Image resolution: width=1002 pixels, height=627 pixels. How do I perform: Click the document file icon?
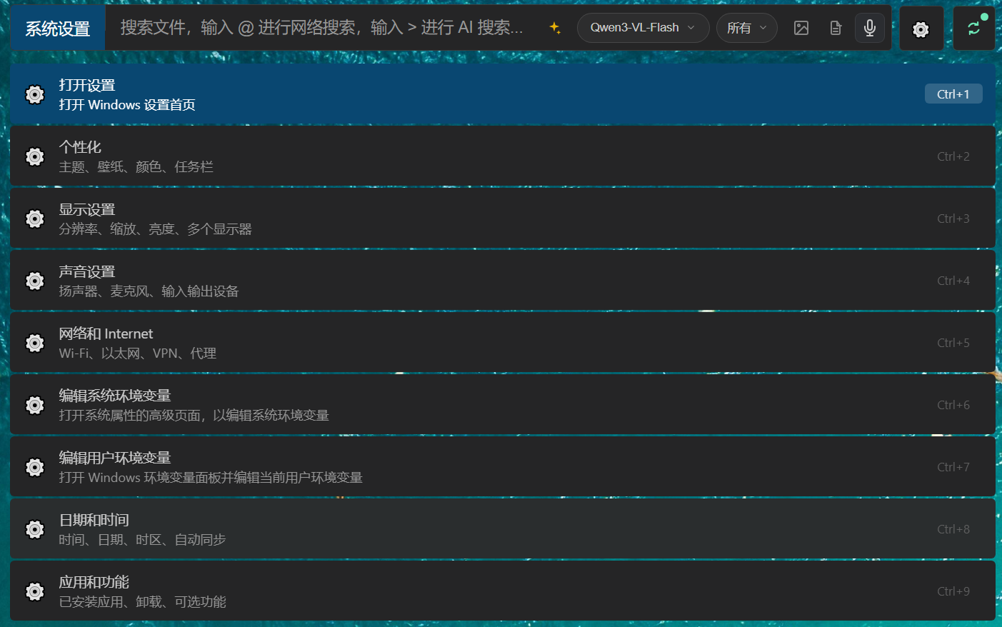(x=836, y=28)
